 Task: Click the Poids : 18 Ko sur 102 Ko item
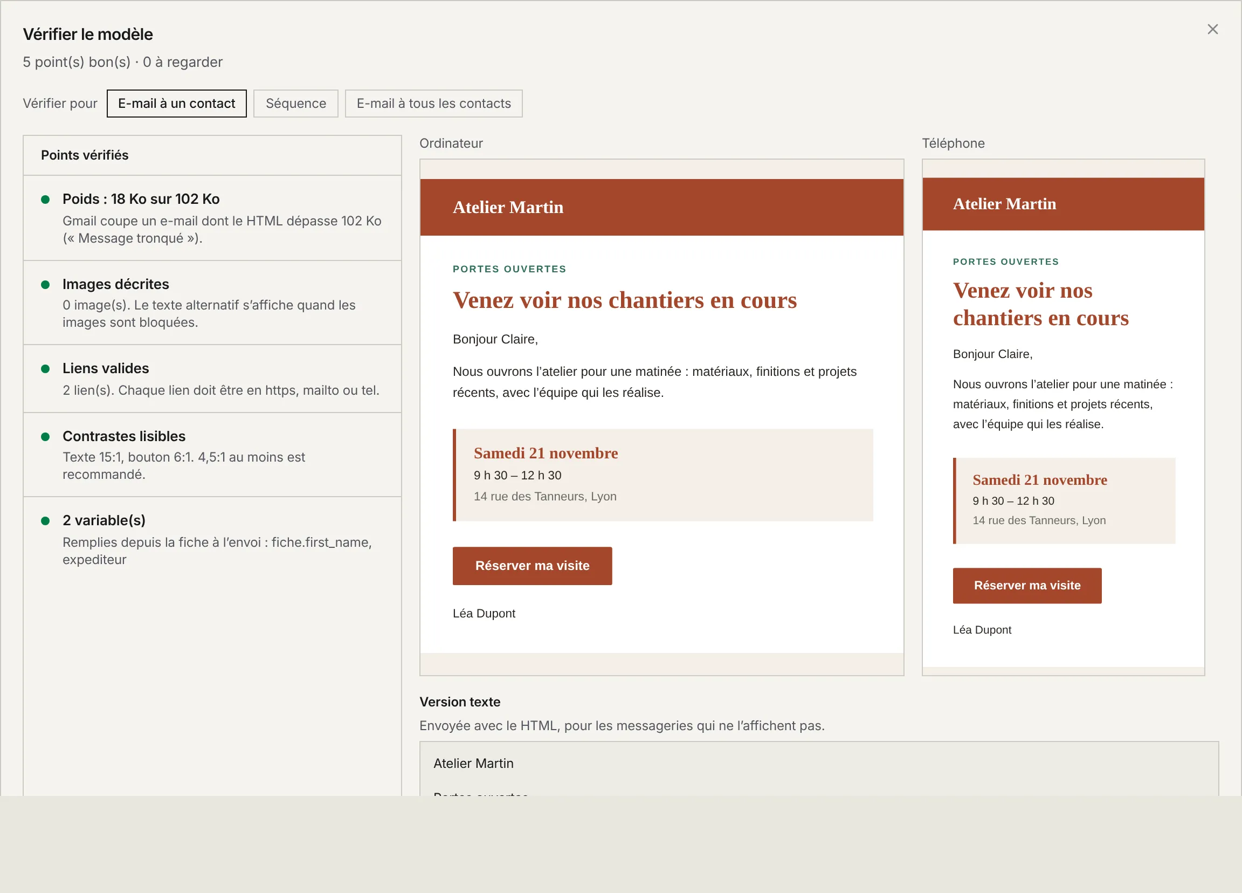212,218
